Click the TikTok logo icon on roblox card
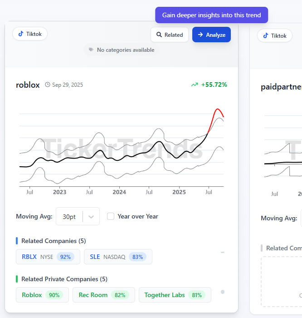The image size is (302, 318). [21, 34]
